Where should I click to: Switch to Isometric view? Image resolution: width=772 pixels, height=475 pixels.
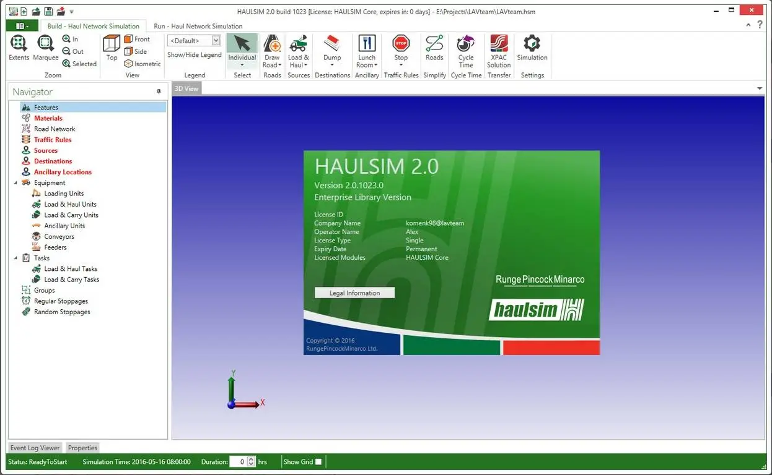(143, 64)
